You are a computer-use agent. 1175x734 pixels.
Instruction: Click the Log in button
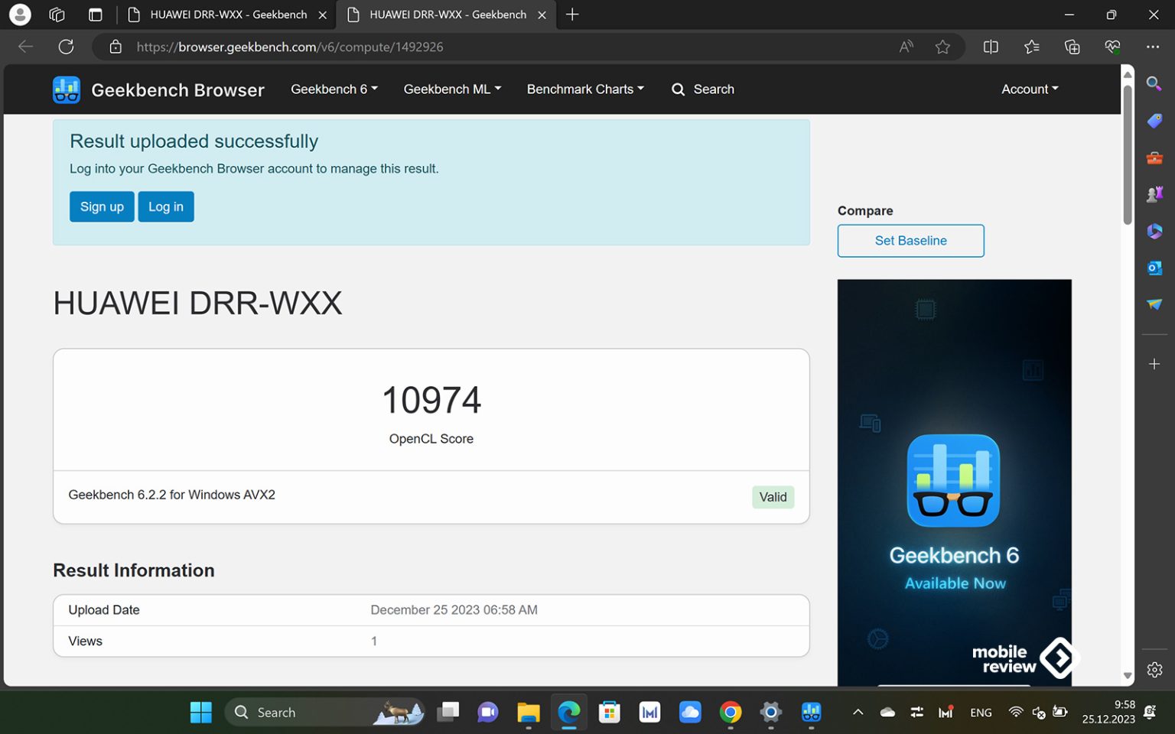pyautogui.click(x=166, y=206)
